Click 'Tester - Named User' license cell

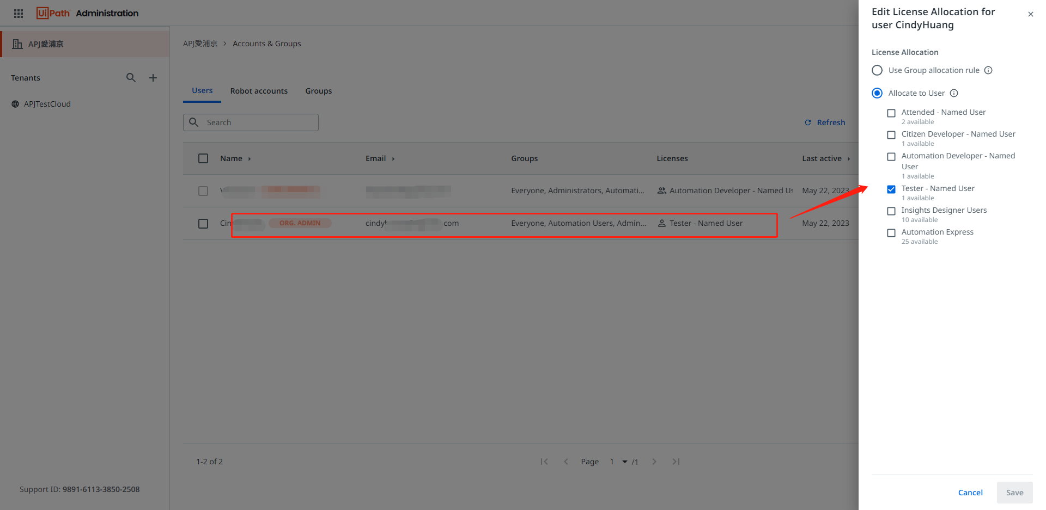click(x=706, y=223)
